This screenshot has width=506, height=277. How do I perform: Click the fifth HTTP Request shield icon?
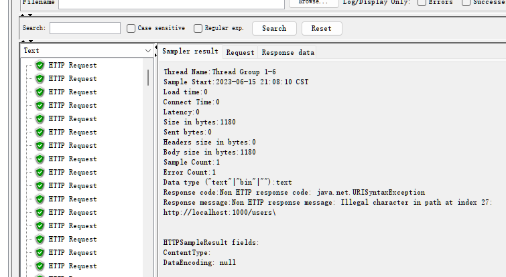(40, 119)
